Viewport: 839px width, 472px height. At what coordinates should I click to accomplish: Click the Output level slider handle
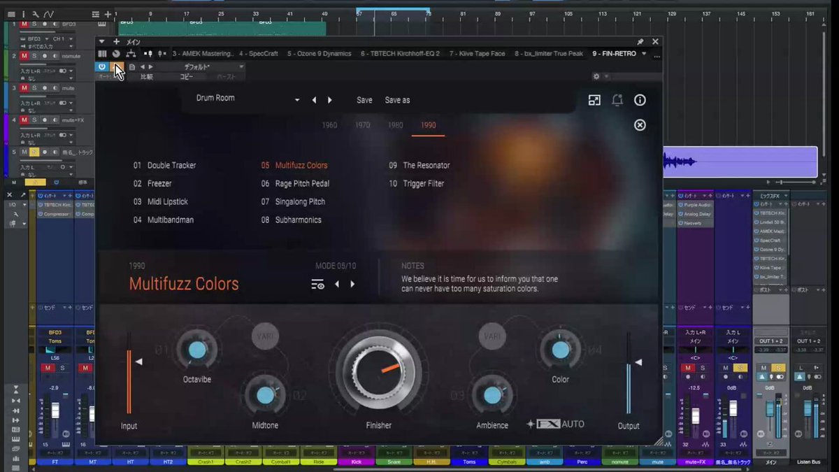[638, 363]
